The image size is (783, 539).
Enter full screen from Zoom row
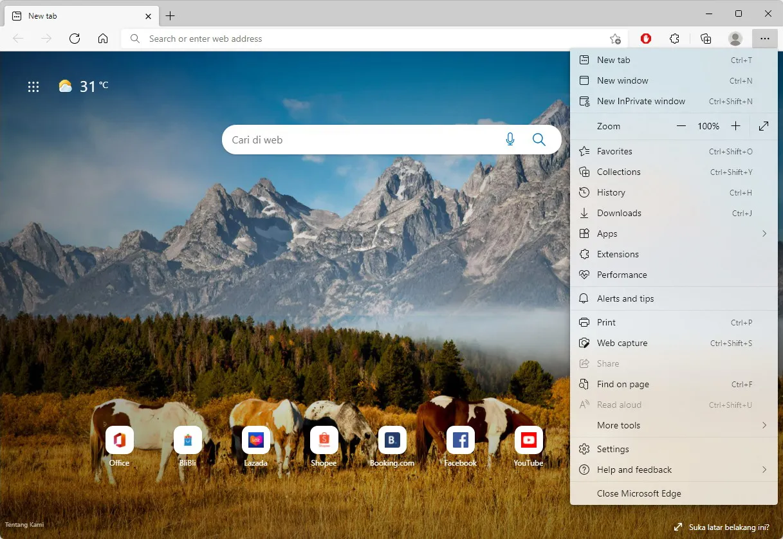(x=764, y=126)
